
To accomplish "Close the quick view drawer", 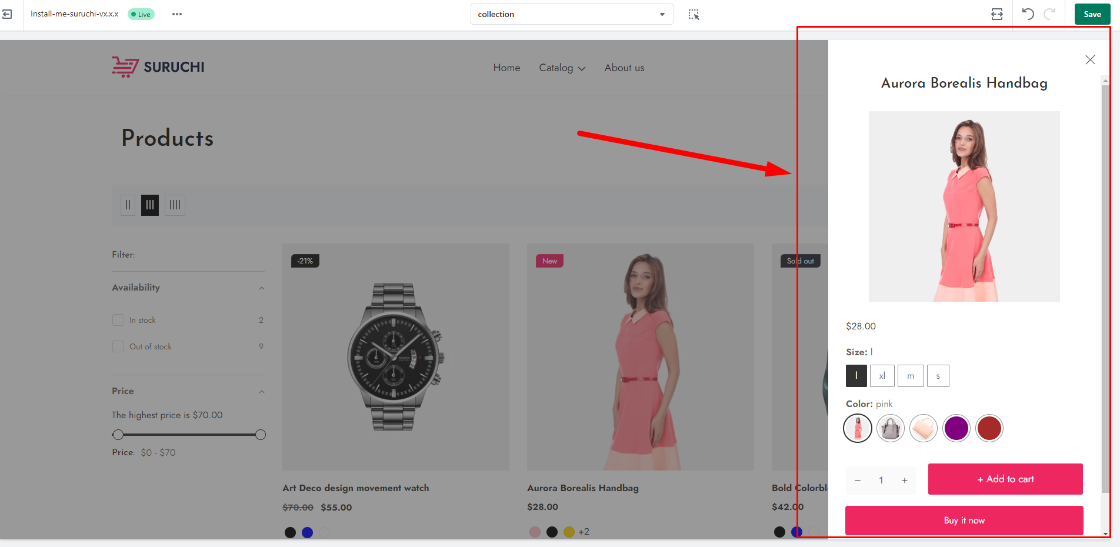I will click(1090, 59).
